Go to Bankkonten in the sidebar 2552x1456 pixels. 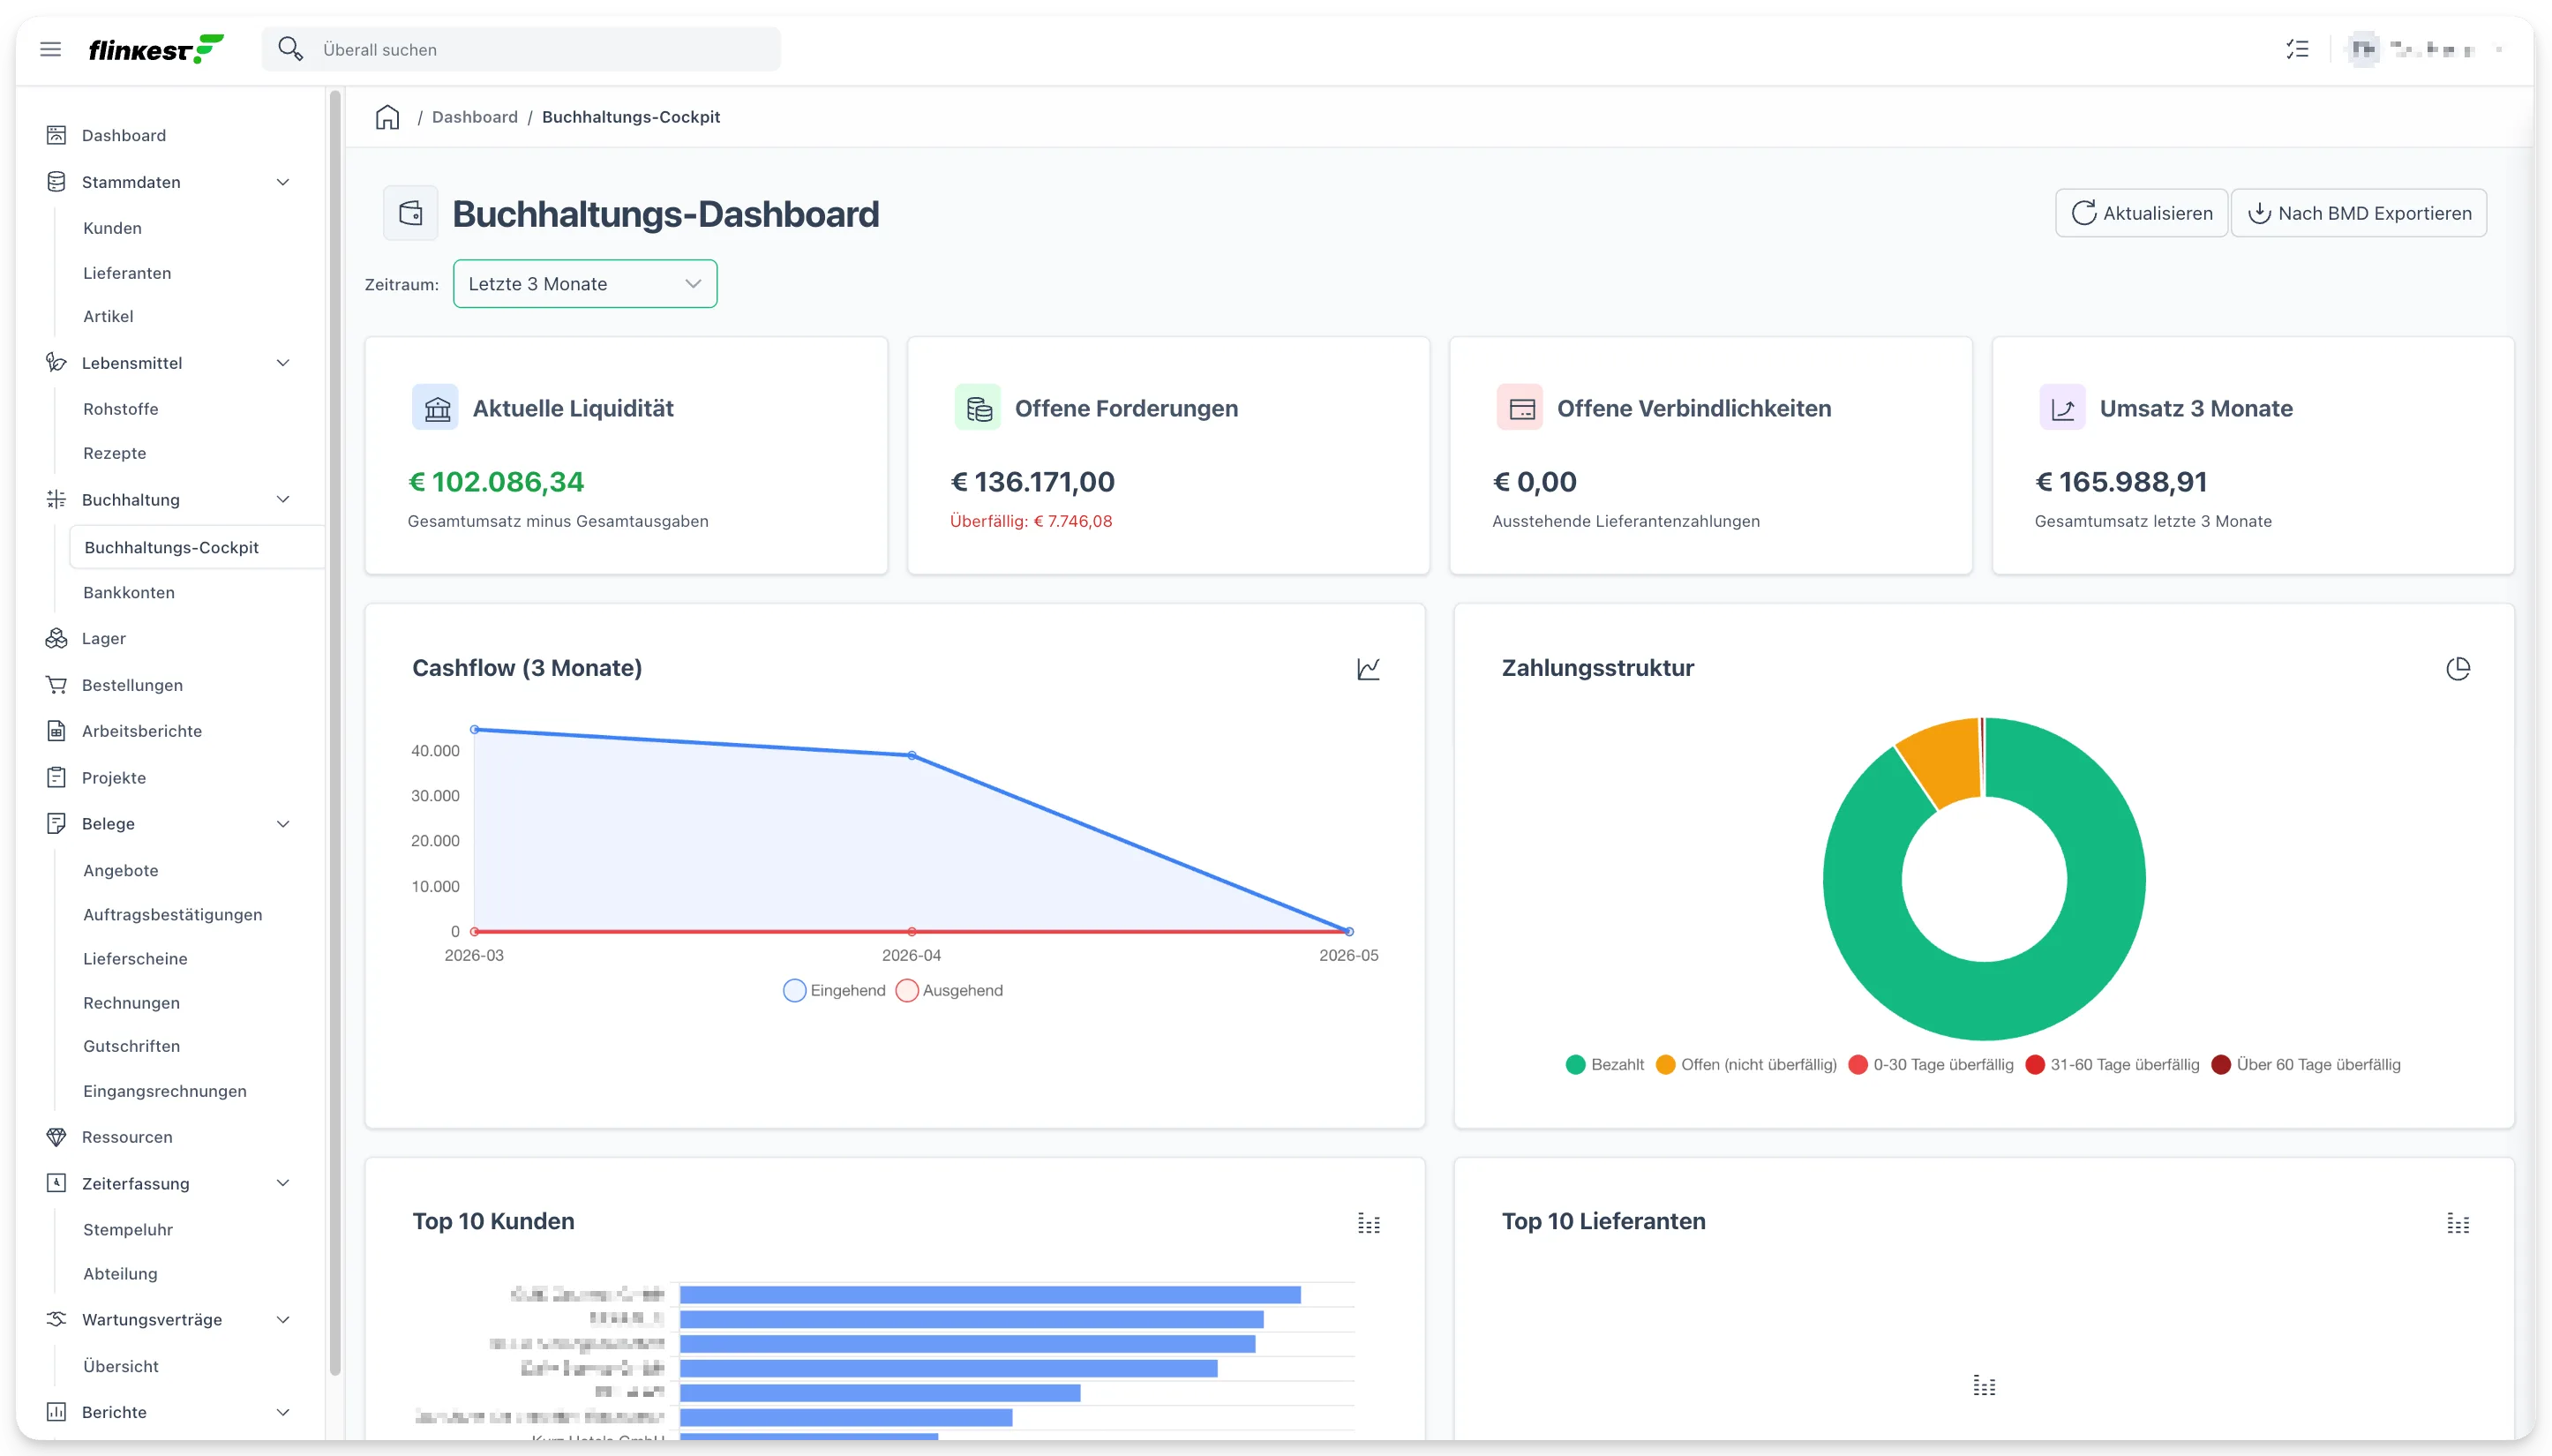pos(129,592)
